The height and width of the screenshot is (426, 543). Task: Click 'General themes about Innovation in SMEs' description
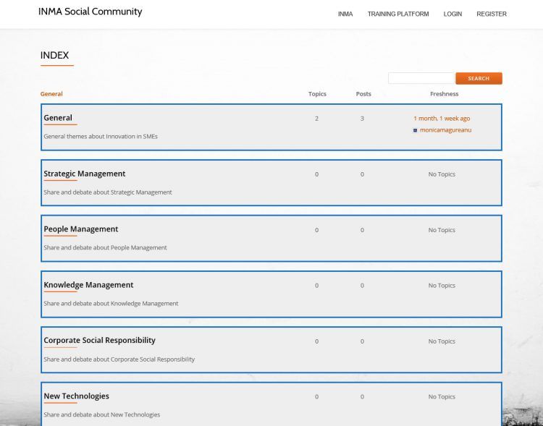point(101,137)
